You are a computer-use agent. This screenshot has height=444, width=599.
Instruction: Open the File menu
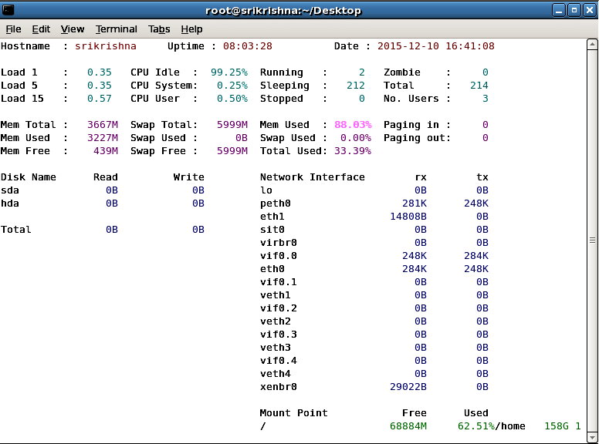(x=14, y=29)
